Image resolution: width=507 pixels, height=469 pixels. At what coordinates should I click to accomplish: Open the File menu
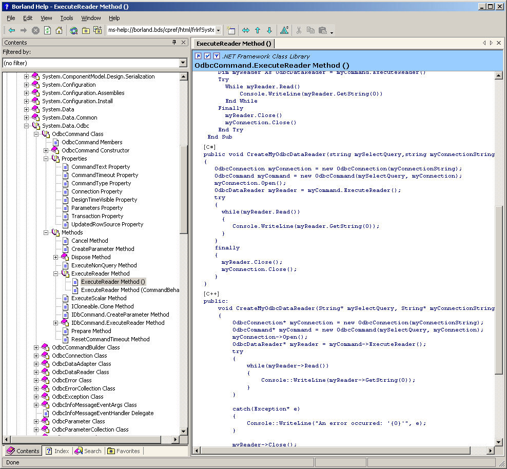pyautogui.click(x=11, y=18)
